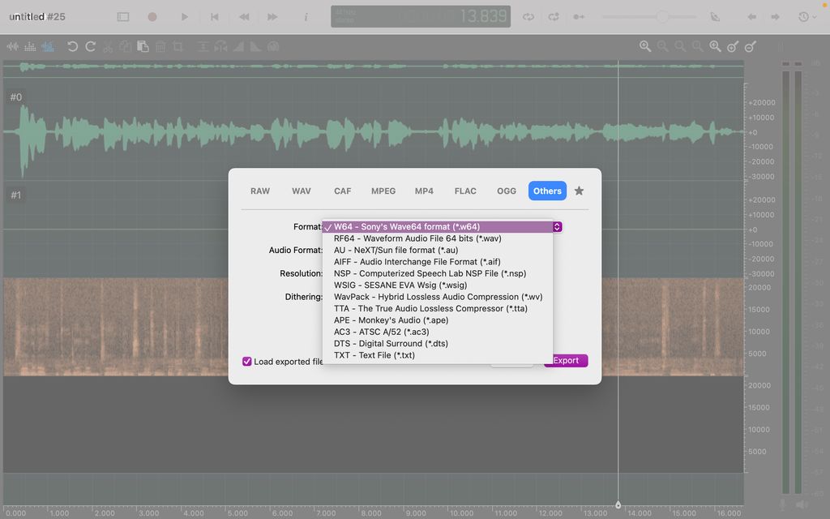This screenshot has height=519, width=830.
Task: Mute output with the speaker icon
Action: coord(802,504)
